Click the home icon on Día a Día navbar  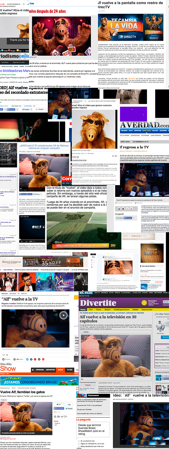tap(33, 370)
